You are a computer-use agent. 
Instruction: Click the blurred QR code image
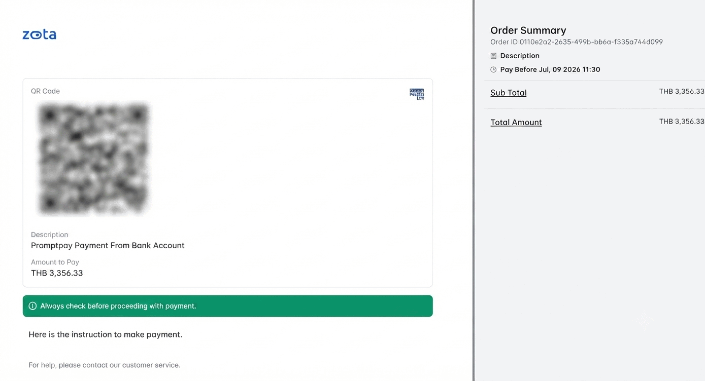coord(94,159)
